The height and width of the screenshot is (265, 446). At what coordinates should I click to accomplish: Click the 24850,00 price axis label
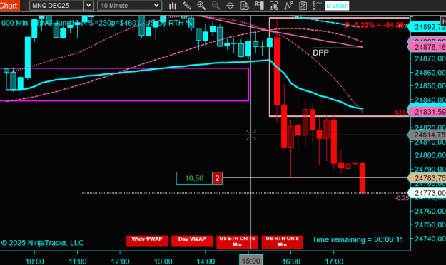[x=430, y=85]
